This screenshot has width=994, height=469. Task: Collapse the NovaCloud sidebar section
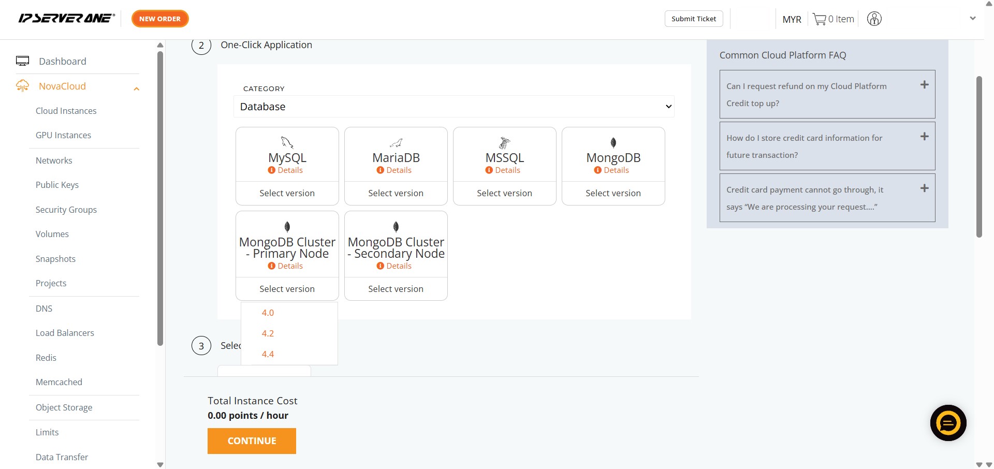pyautogui.click(x=136, y=89)
